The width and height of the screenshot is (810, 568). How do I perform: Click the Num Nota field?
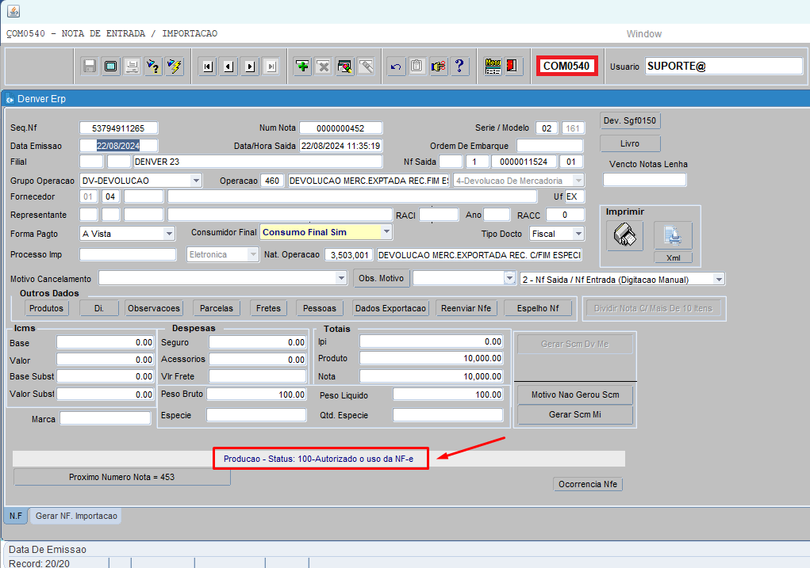pyautogui.click(x=340, y=128)
